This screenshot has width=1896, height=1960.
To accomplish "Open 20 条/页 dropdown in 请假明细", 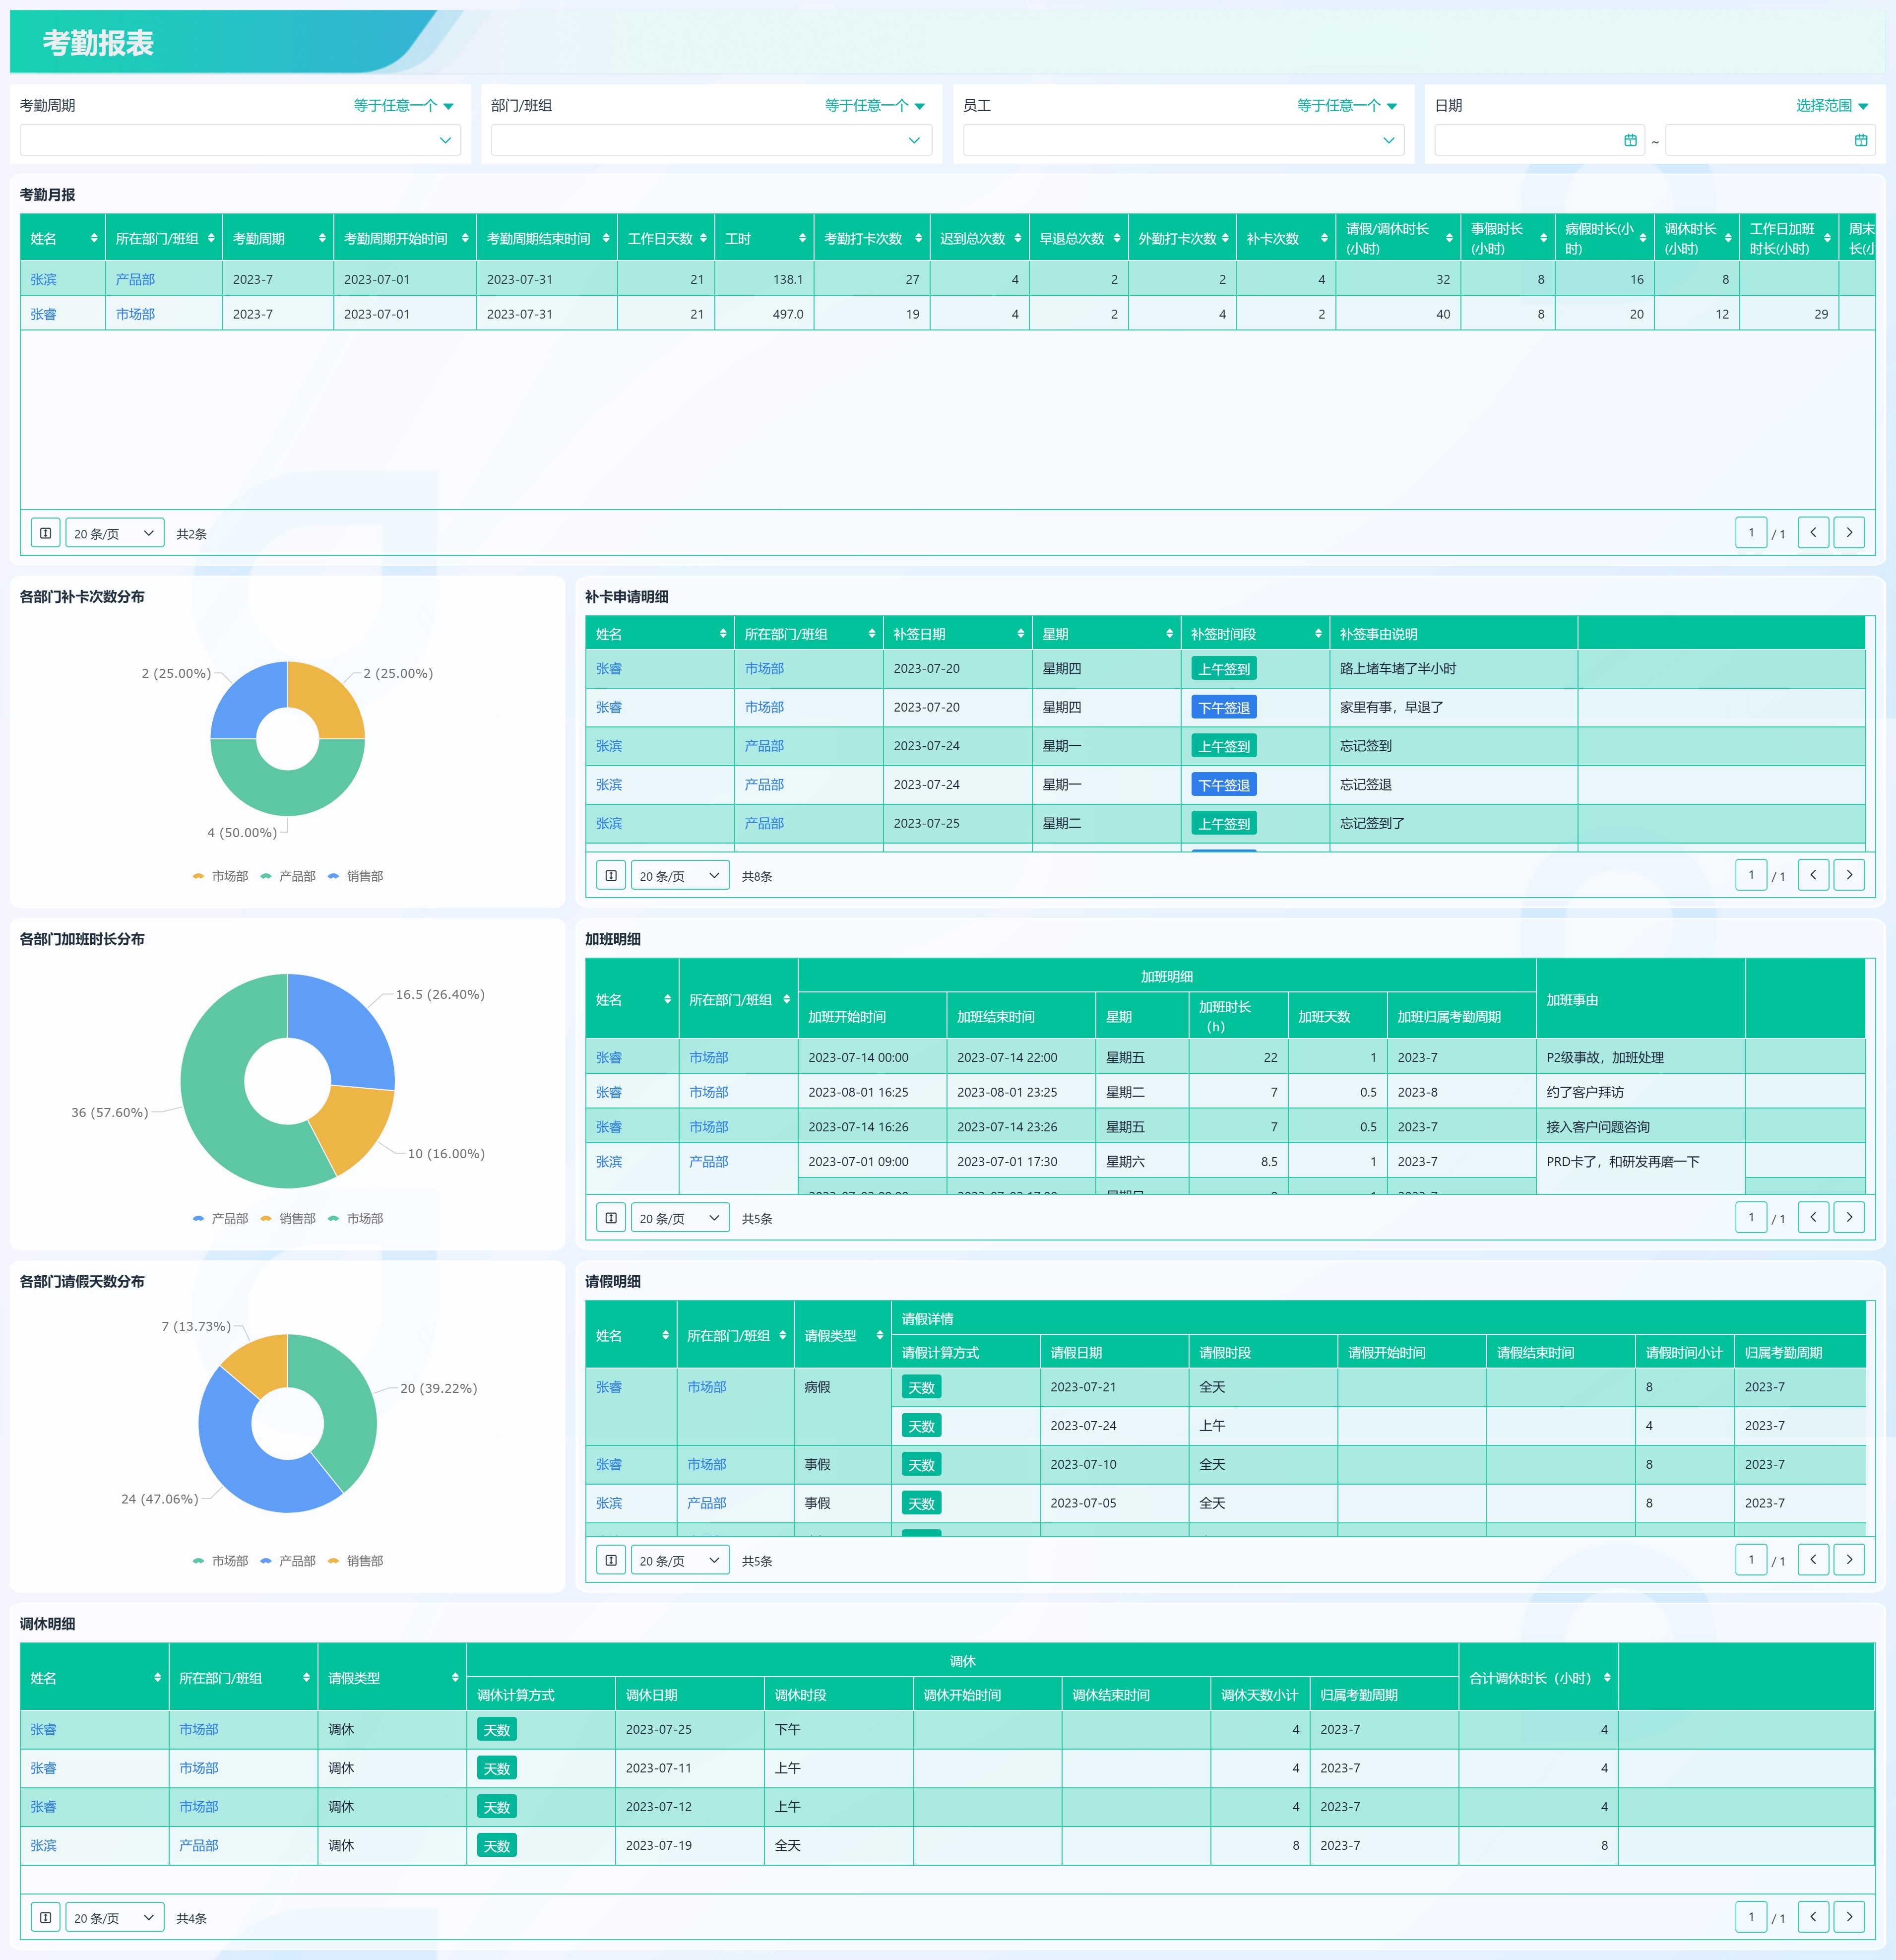I will pyautogui.click(x=680, y=1560).
